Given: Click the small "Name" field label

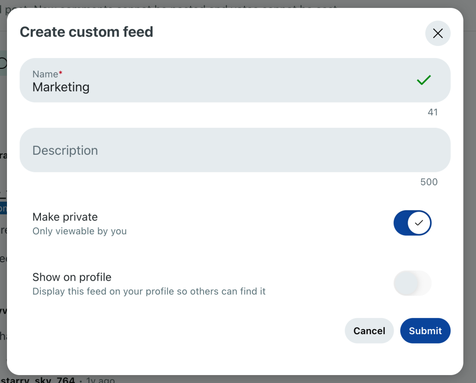Looking at the screenshot, I should (x=45, y=74).
